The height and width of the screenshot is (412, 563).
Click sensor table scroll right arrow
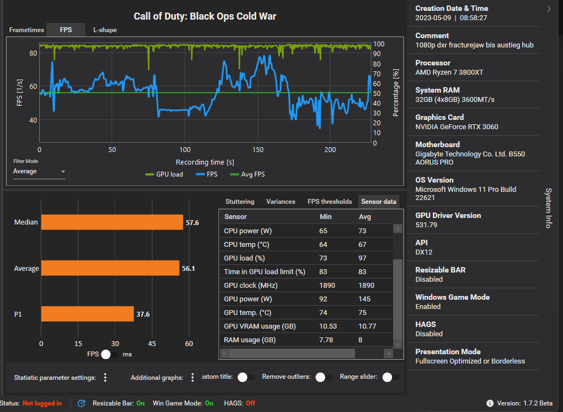click(x=389, y=353)
